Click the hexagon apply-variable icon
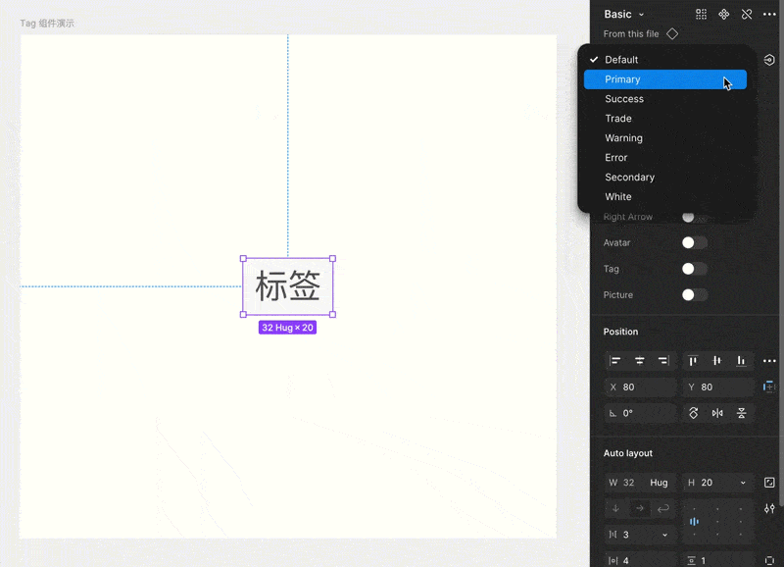The image size is (784, 567). (769, 60)
